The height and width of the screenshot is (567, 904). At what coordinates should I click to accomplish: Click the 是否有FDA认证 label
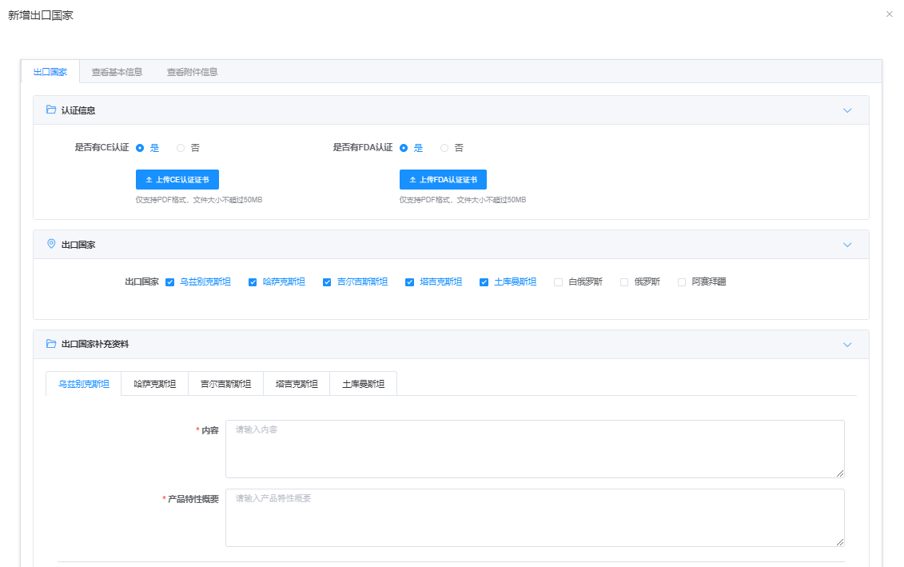tap(363, 148)
